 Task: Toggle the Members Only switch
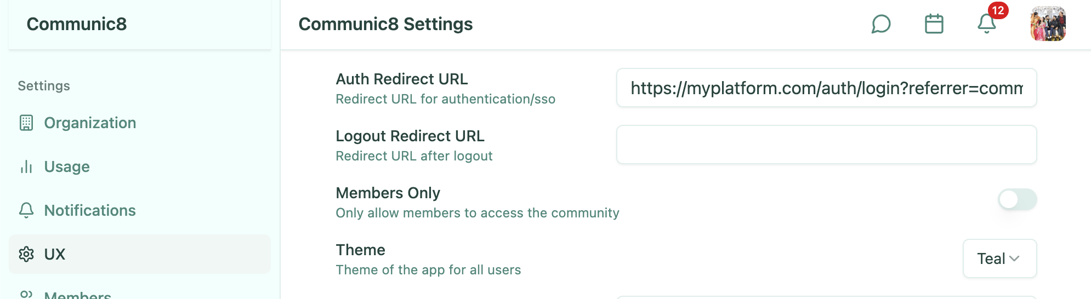[x=1017, y=199]
